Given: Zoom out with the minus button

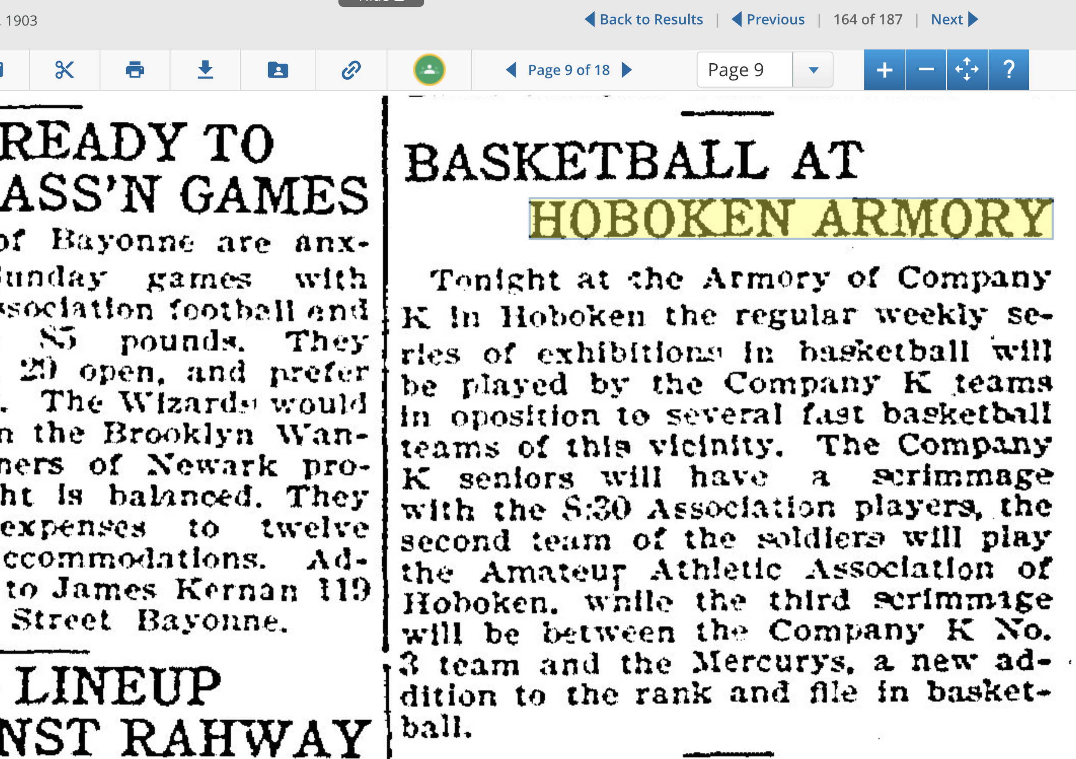Looking at the screenshot, I should pos(925,70).
